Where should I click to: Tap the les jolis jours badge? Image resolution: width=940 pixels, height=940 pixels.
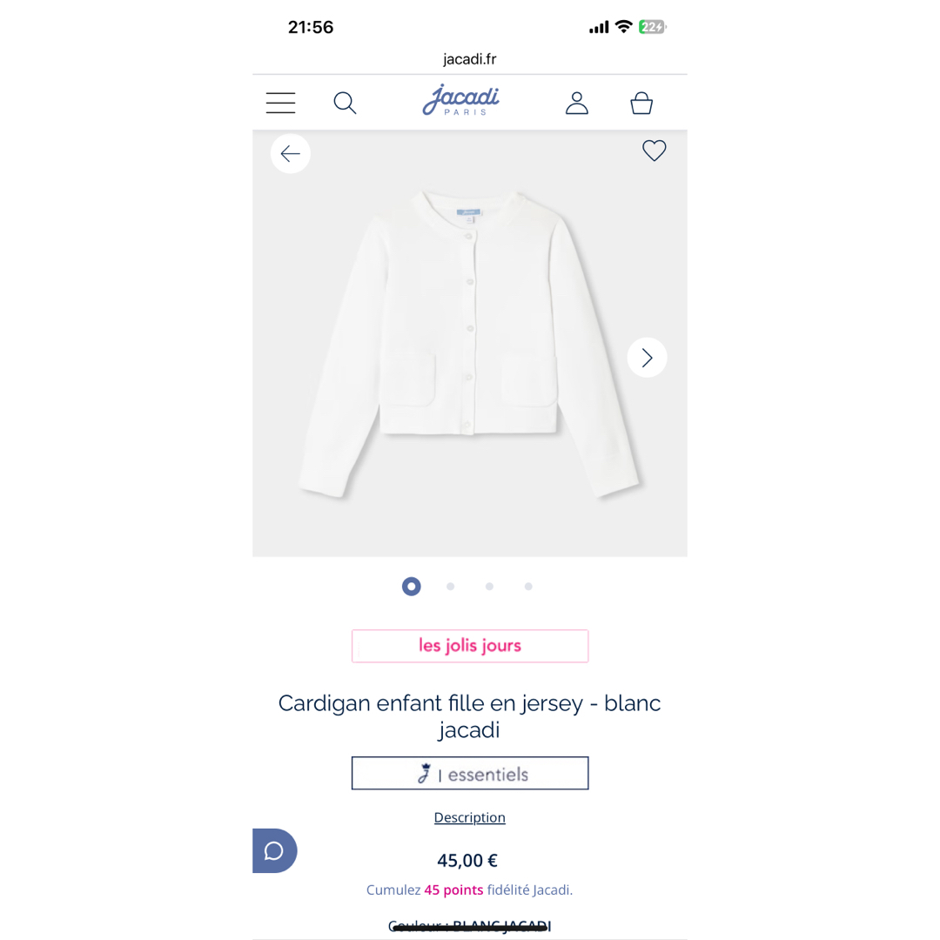tap(470, 646)
